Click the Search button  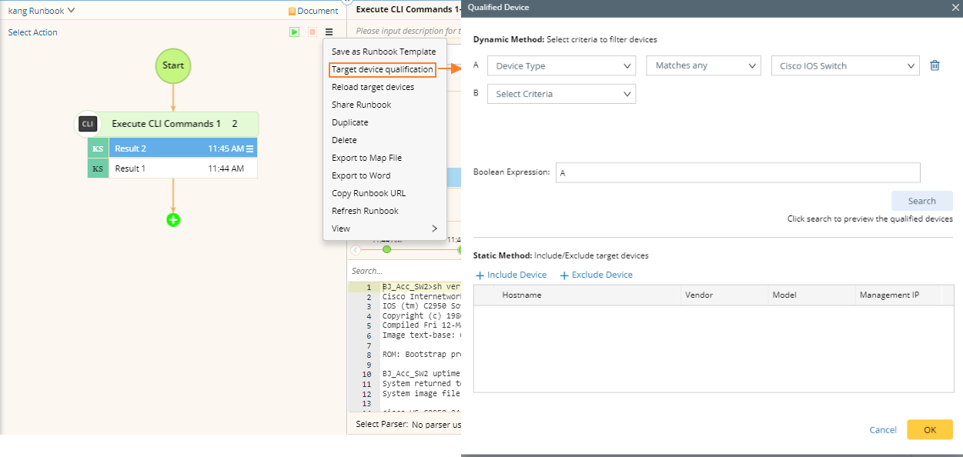coord(921,201)
